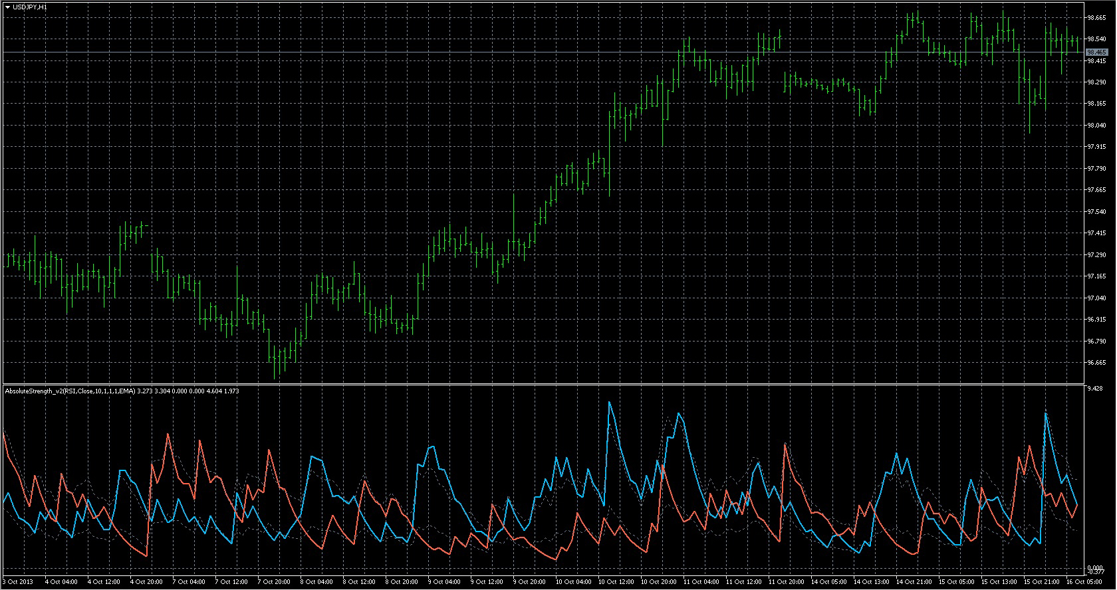Click the 4 Oct 20:00 time label
The height and width of the screenshot is (590, 1117).
coord(146,582)
